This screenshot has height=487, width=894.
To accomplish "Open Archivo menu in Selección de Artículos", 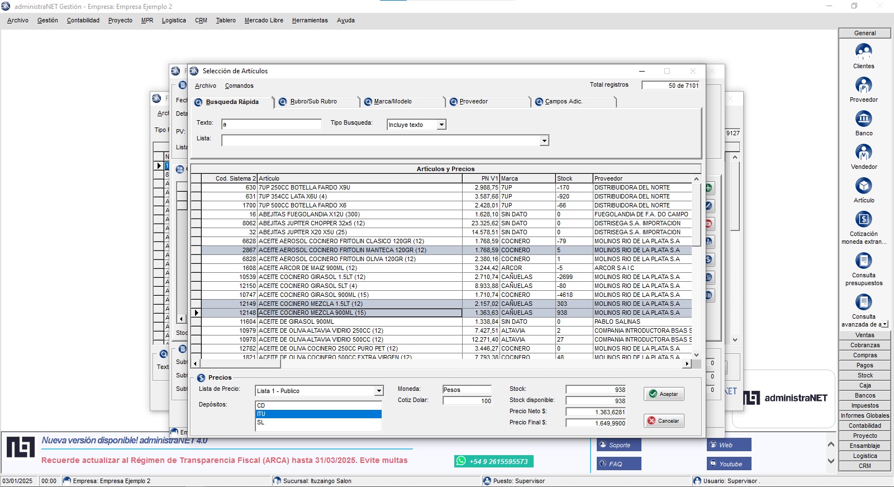I will (x=206, y=86).
